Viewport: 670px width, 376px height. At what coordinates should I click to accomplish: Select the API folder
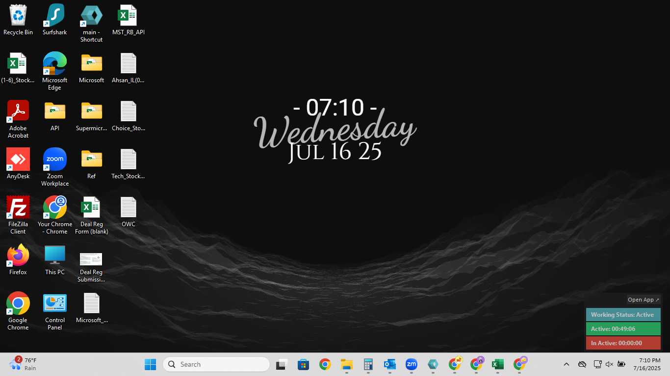[x=54, y=116]
